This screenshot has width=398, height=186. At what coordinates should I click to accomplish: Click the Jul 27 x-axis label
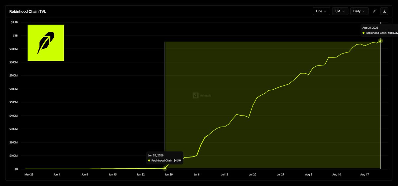[281, 174]
